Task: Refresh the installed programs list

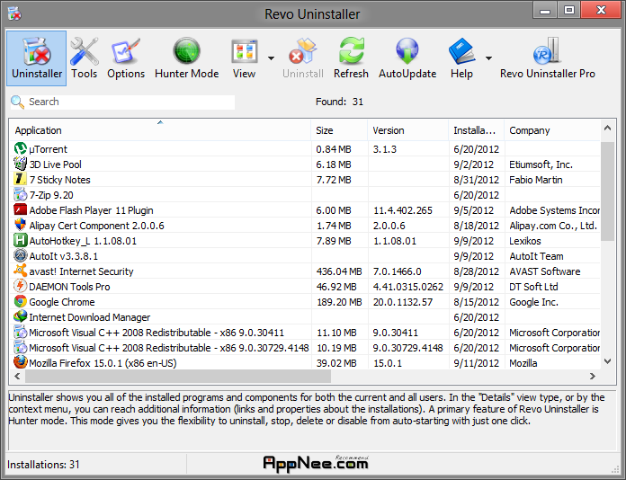Action: [351, 58]
